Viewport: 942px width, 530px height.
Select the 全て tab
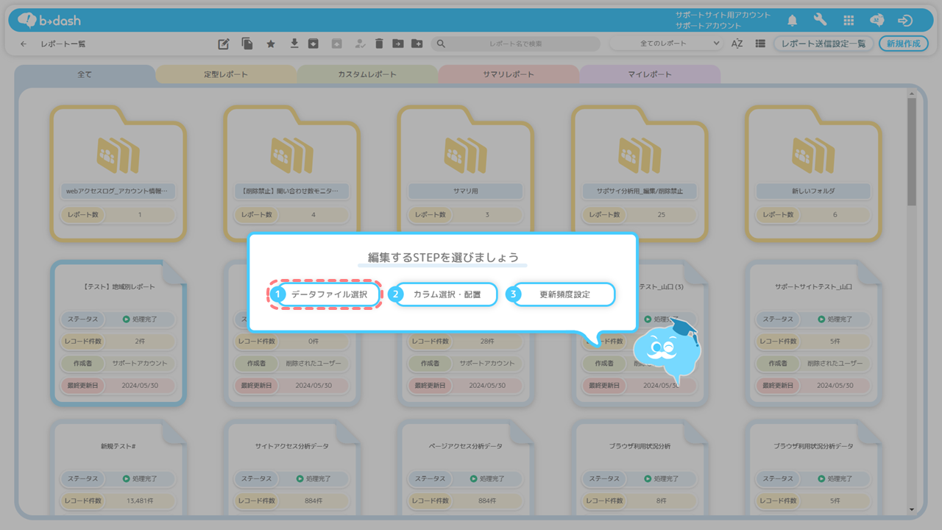[85, 74]
